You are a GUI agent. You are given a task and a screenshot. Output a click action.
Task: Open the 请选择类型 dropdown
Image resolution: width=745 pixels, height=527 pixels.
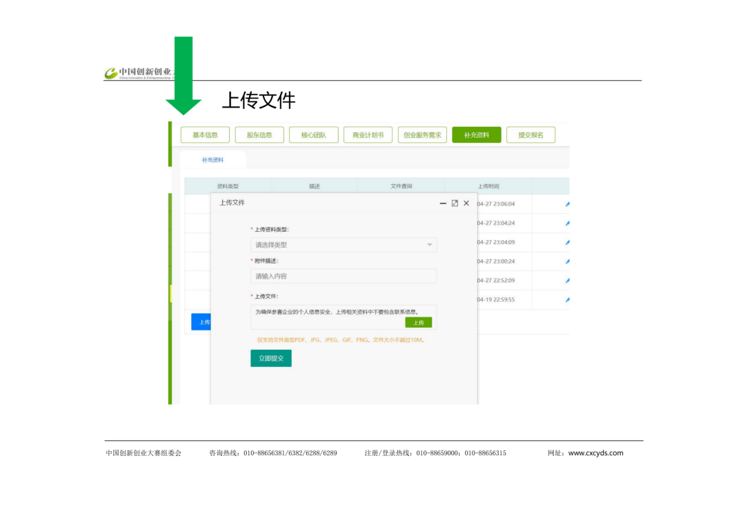[x=344, y=245]
